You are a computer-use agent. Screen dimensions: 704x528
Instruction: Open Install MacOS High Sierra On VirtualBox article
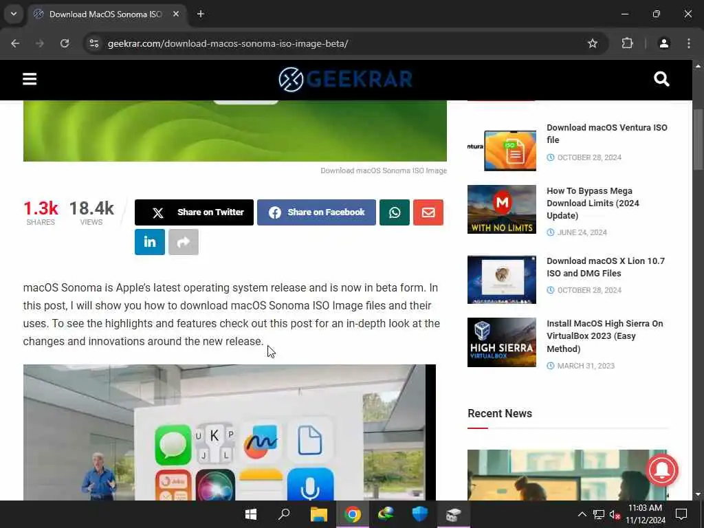[x=605, y=335]
